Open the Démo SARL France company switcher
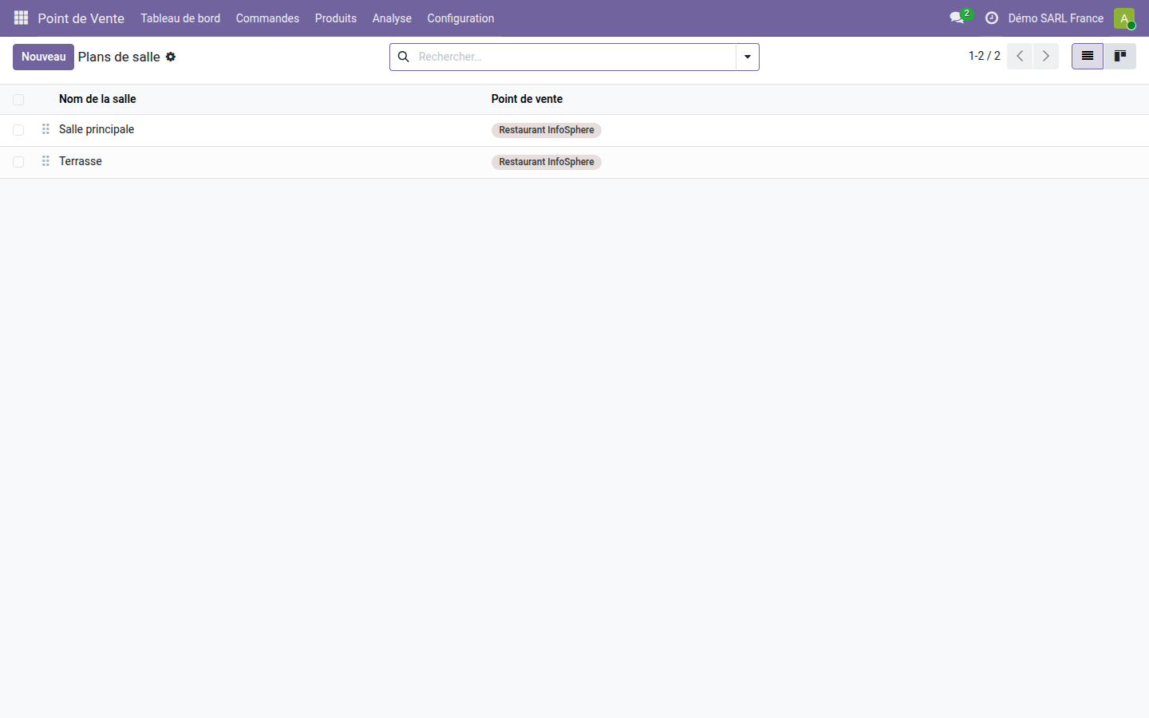Screen dimensions: 1149x718 (x=1056, y=18)
